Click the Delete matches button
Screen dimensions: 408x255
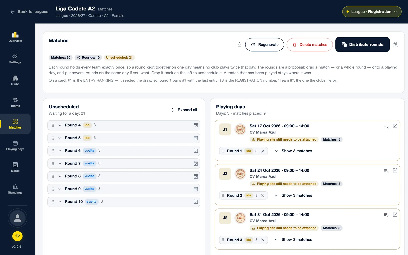[310, 45]
